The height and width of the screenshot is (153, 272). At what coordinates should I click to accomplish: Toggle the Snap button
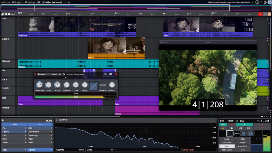[227, 146]
